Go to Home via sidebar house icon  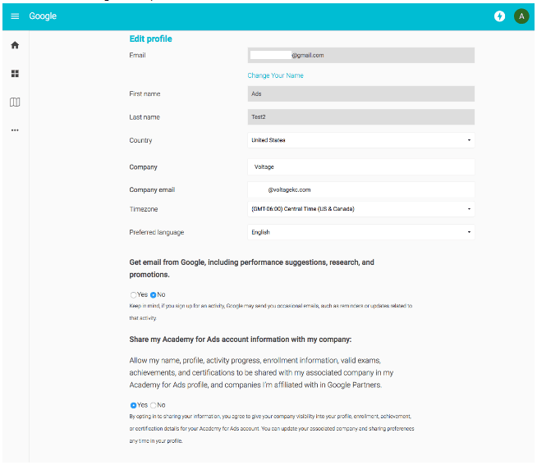pyautogui.click(x=15, y=45)
